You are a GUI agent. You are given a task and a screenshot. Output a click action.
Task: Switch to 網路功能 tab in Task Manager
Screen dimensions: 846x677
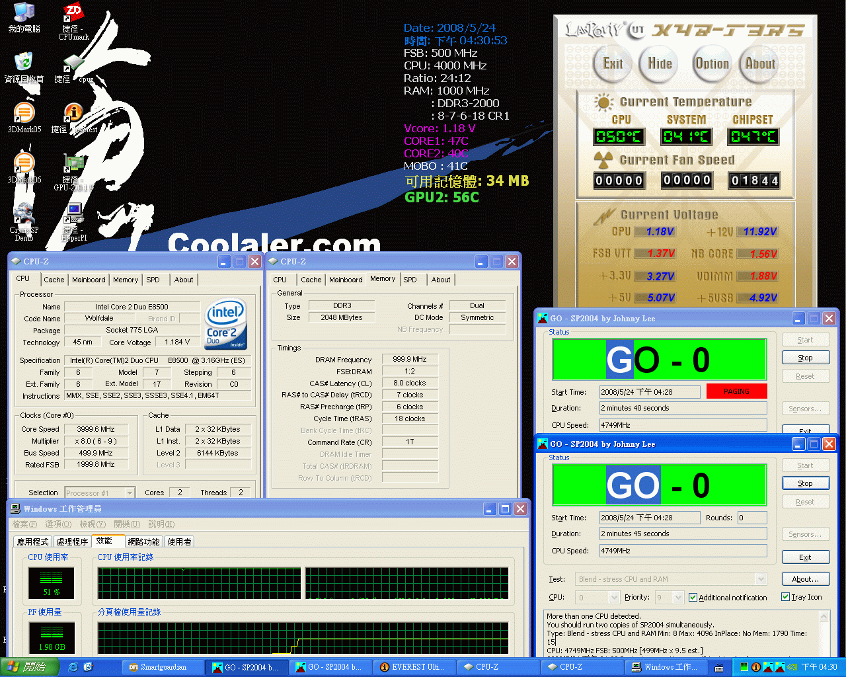point(143,541)
